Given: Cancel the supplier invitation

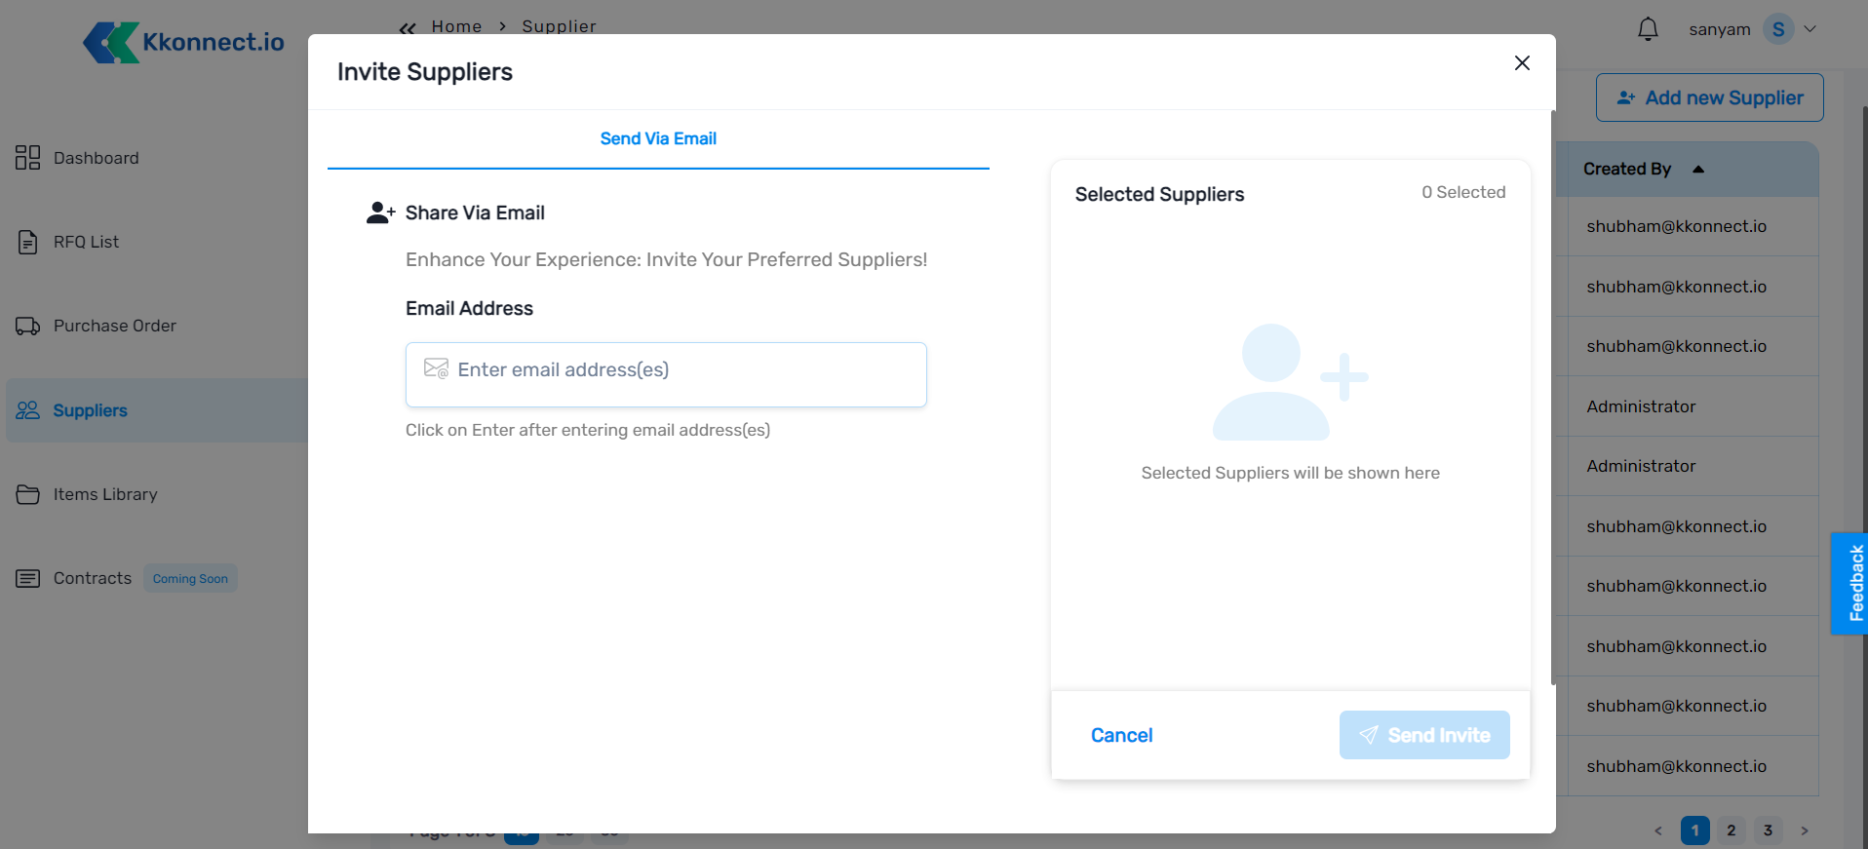Looking at the screenshot, I should point(1121,735).
